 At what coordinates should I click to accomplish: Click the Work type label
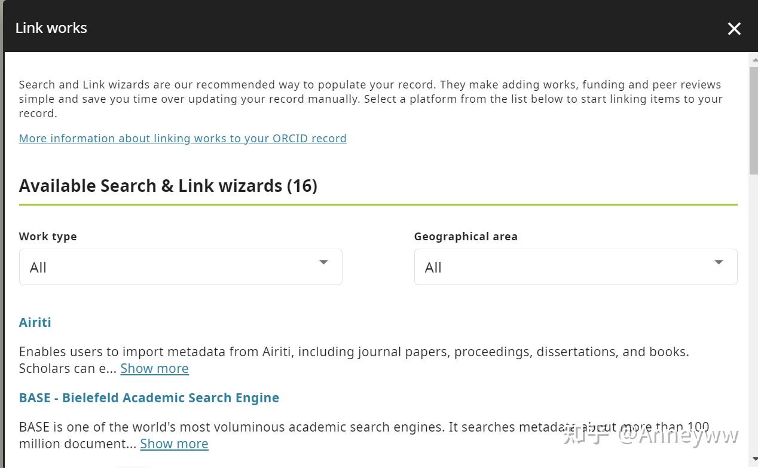[48, 236]
